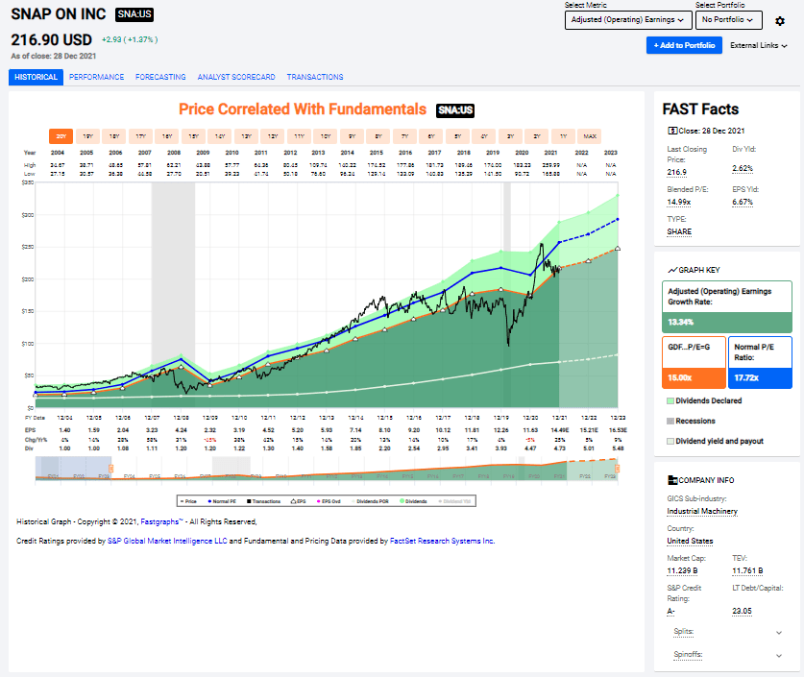Click the TEV value 11.761 B
Screen dimensions: 804x677
click(x=747, y=571)
